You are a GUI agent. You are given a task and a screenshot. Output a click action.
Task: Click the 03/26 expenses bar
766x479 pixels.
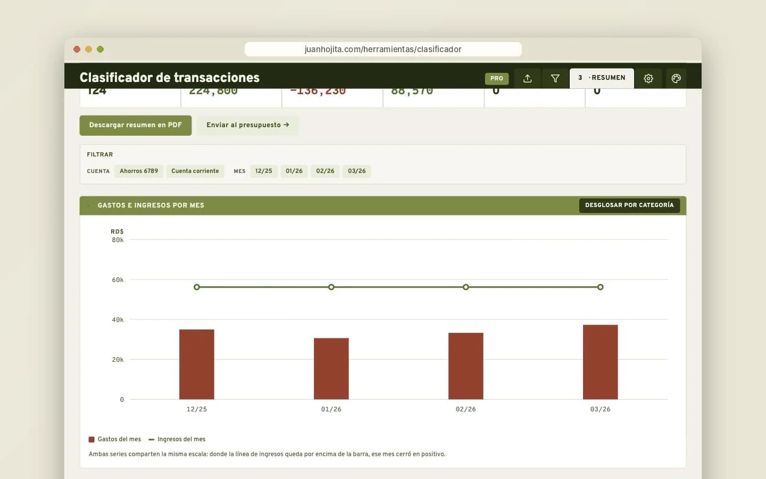tap(601, 362)
